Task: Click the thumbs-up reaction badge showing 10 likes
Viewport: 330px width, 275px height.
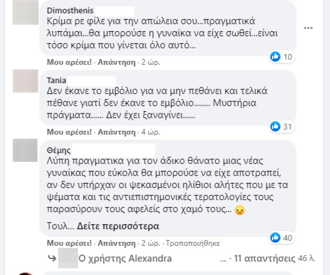Action: click(281, 57)
